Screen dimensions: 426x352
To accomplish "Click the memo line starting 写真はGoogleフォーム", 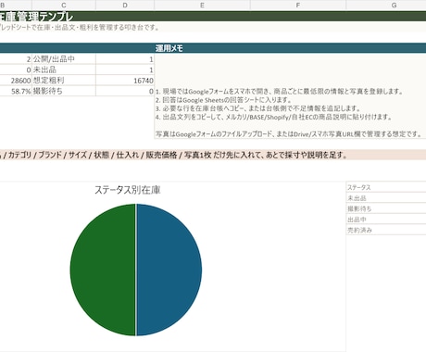I will 289,134.
